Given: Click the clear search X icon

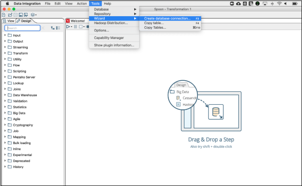Looking at the screenshot, I should coord(43,28).
